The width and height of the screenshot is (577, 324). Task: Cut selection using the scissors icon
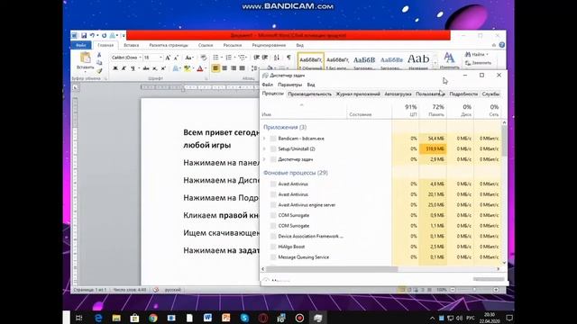click(x=99, y=55)
